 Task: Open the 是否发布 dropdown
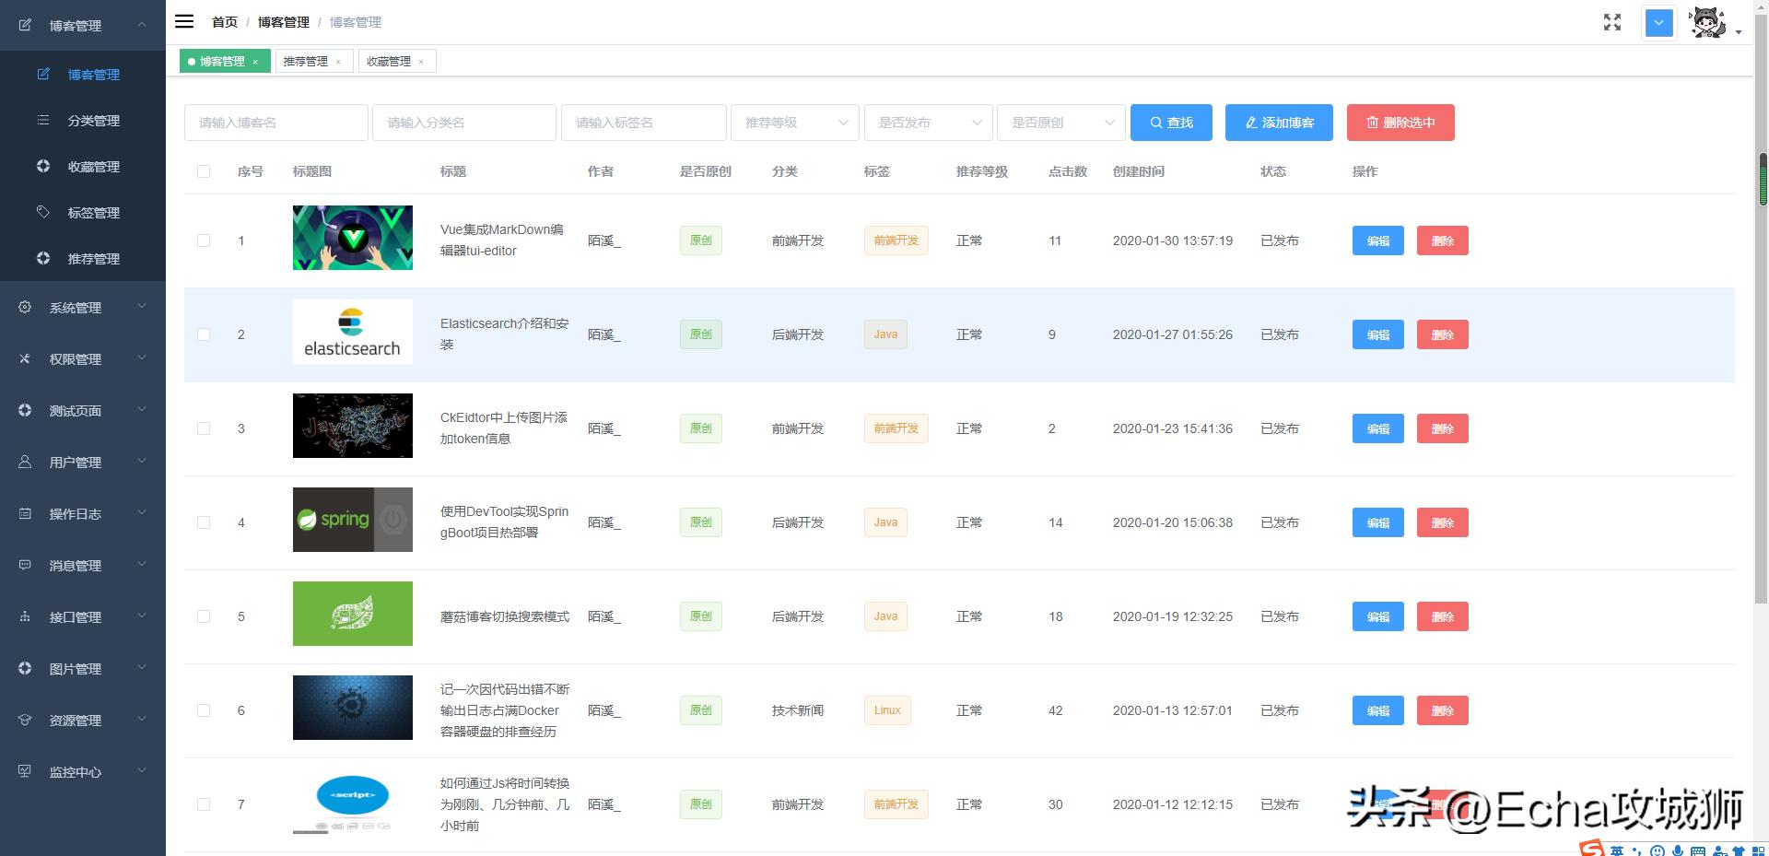[x=928, y=122]
